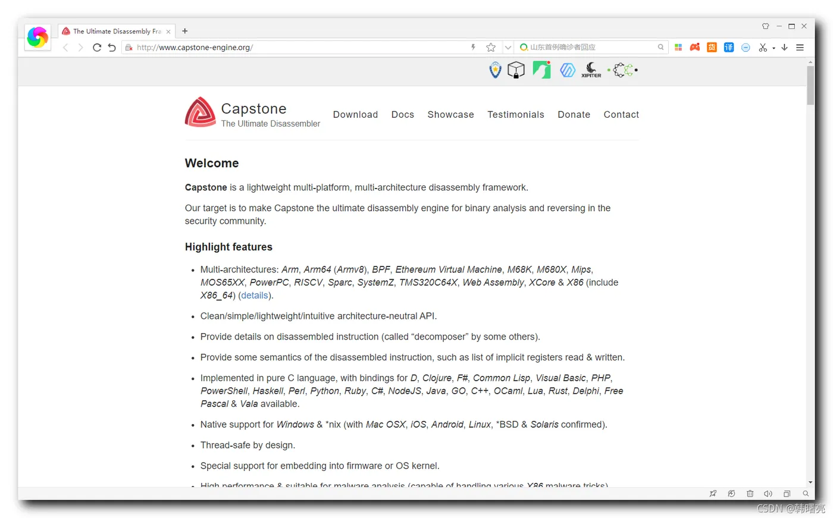The image size is (833, 518).
Task: Click the green bird banner icon
Action: coord(541,70)
